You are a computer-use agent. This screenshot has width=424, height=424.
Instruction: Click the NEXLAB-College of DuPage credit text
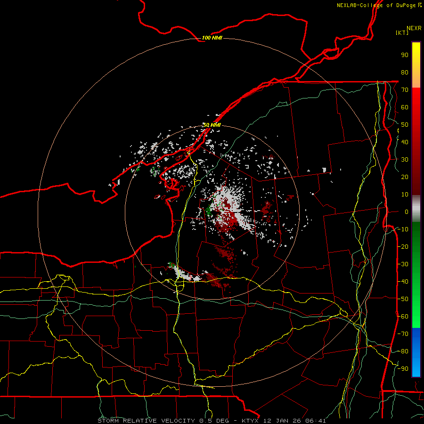[379, 5]
